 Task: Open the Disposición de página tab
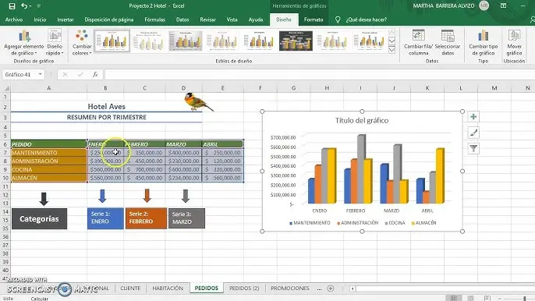pos(109,19)
